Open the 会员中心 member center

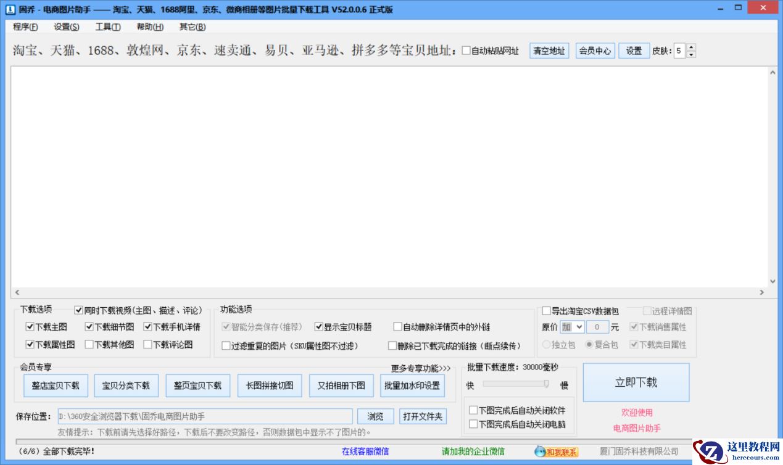[594, 51]
